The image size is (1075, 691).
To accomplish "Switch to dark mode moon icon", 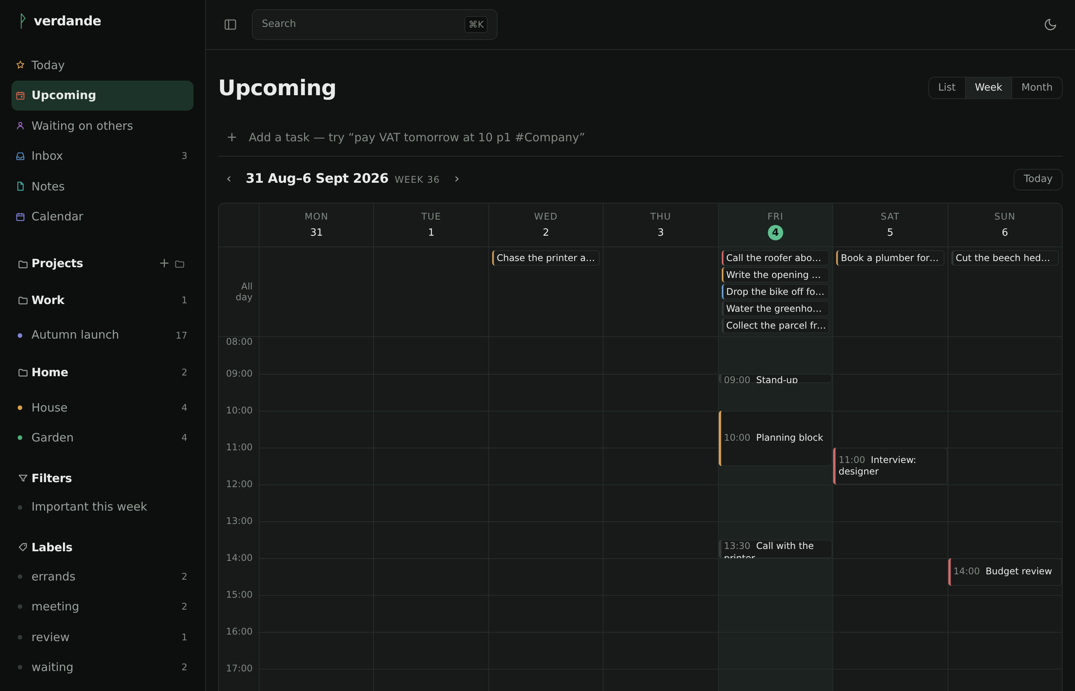I will [1050, 25].
